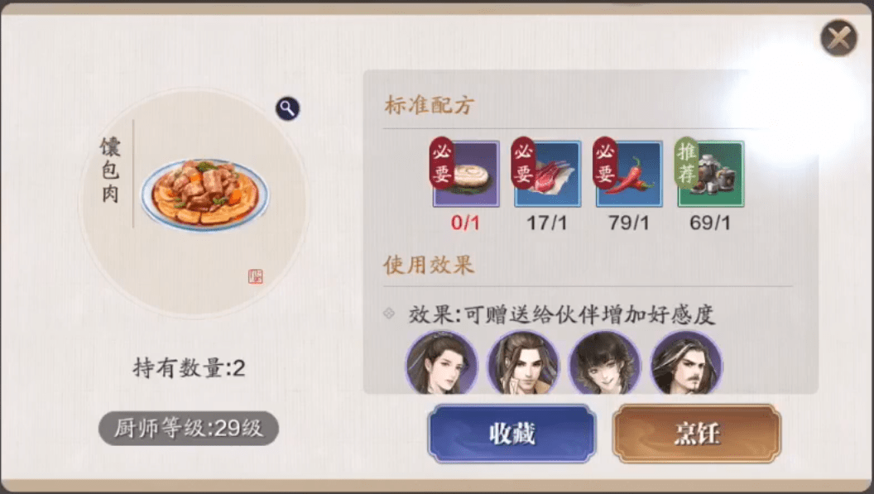Click the 使用效果 section heading

pos(429,265)
